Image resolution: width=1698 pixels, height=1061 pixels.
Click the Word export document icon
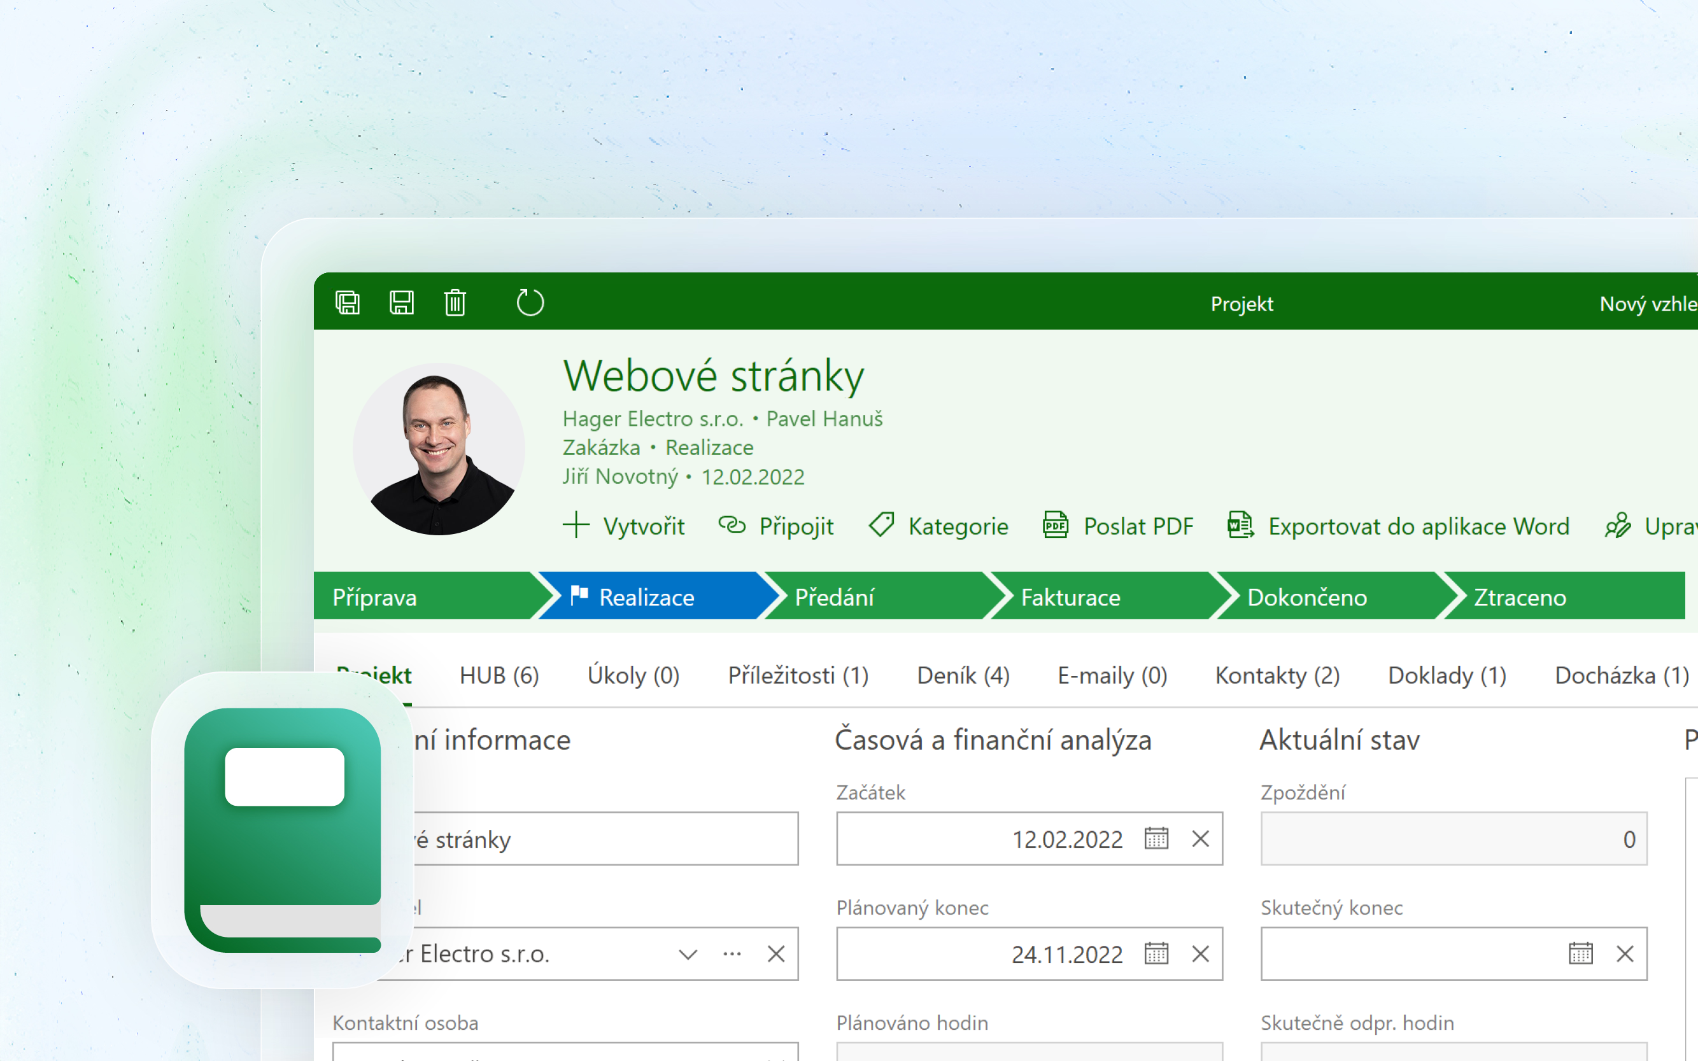coord(1240,525)
